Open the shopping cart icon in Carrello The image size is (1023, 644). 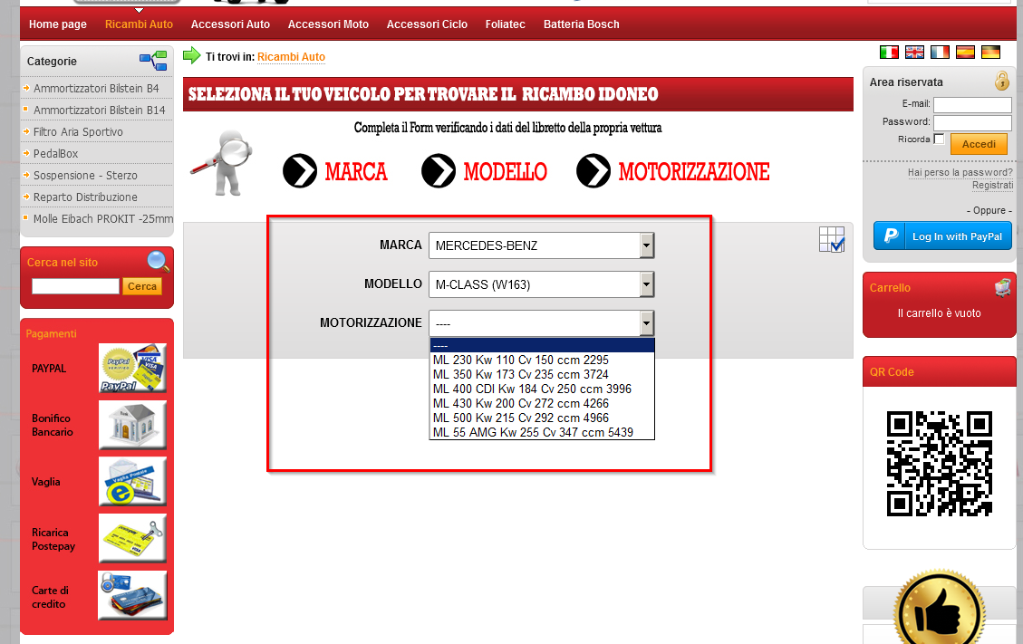pyautogui.click(x=1003, y=287)
